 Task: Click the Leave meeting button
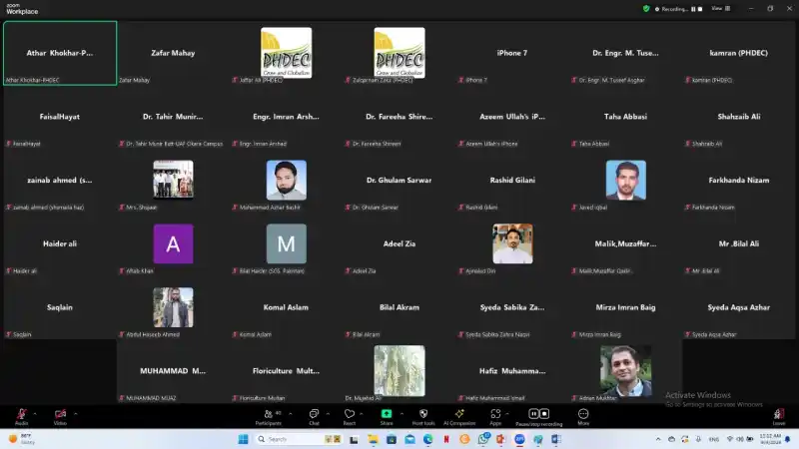[x=778, y=413]
